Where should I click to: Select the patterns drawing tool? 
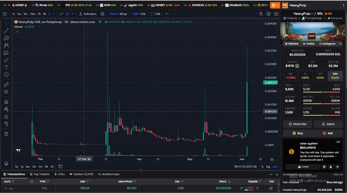tap(6, 45)
